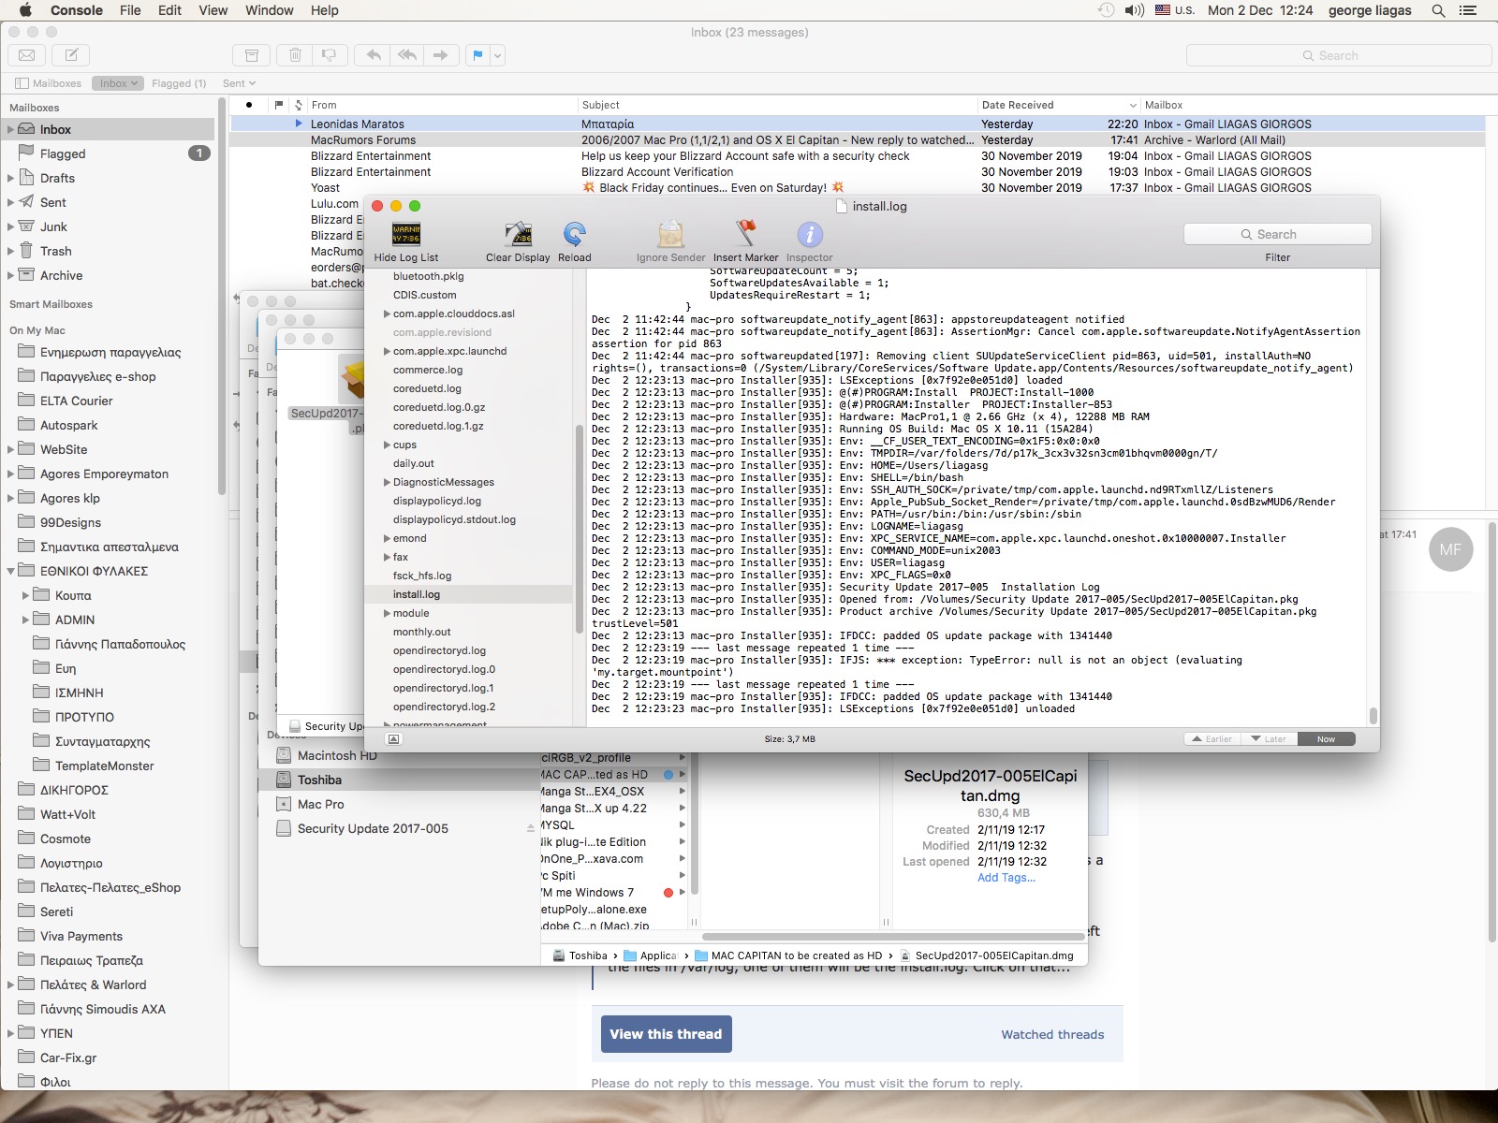
Task: Jump to Earlier log entries
Action: [1212, 739]
